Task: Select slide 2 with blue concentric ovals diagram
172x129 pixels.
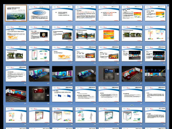Action: coord(39,13)
